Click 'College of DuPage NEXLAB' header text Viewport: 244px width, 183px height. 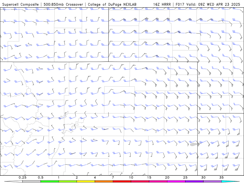[x=112, y=5]
